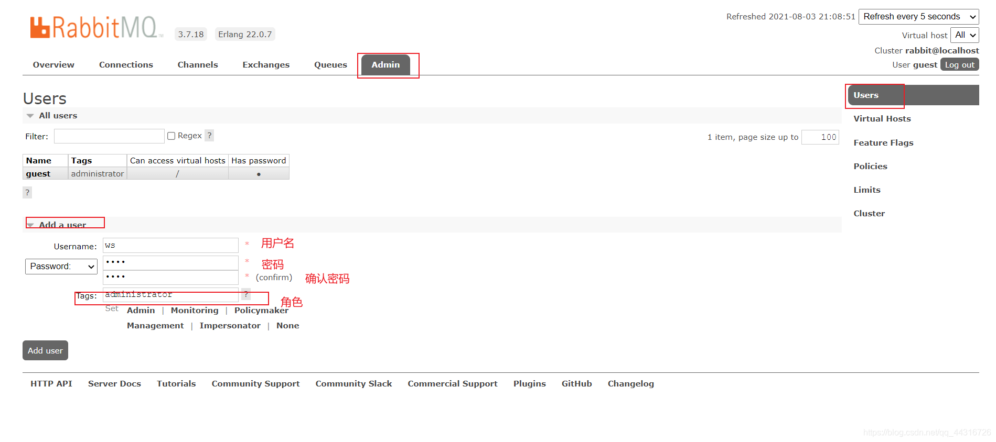The image size is (996, 442).
Task: Click the RabbitMQ logo
Action: (x=95, y=27)
